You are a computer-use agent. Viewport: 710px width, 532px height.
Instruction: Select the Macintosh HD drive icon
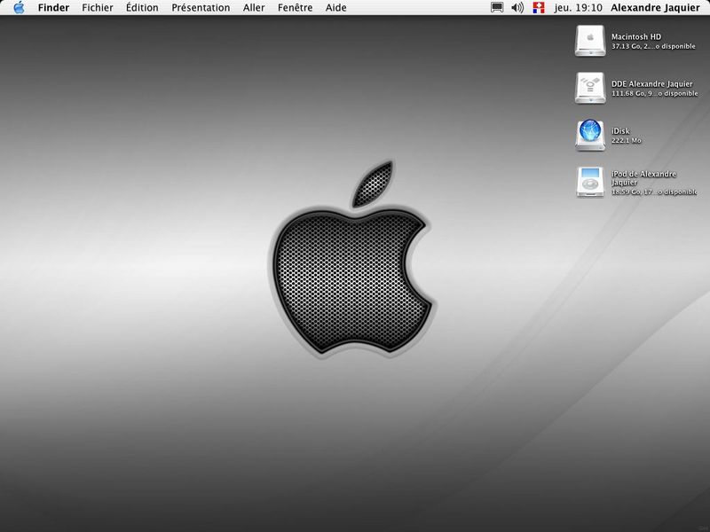tap(589, 40)
